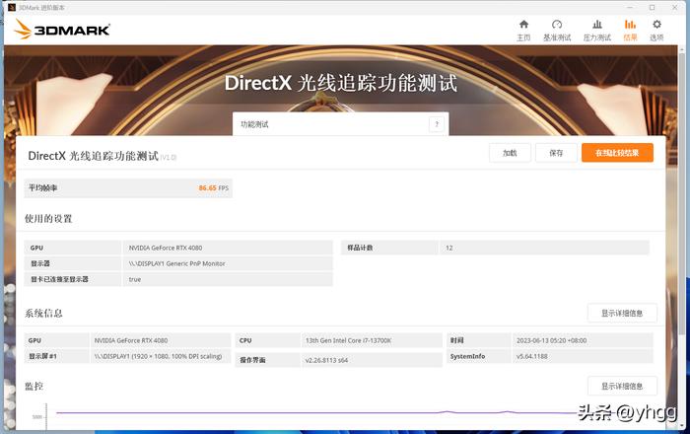Screen dimensions: 690x434
Task: Click the sample count value 12
Action: [x=448, y=248]
